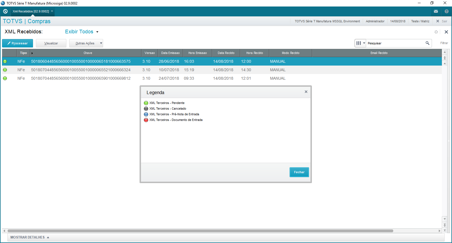
Task: Click the settings gear icon
Action: tap(436, 32)
